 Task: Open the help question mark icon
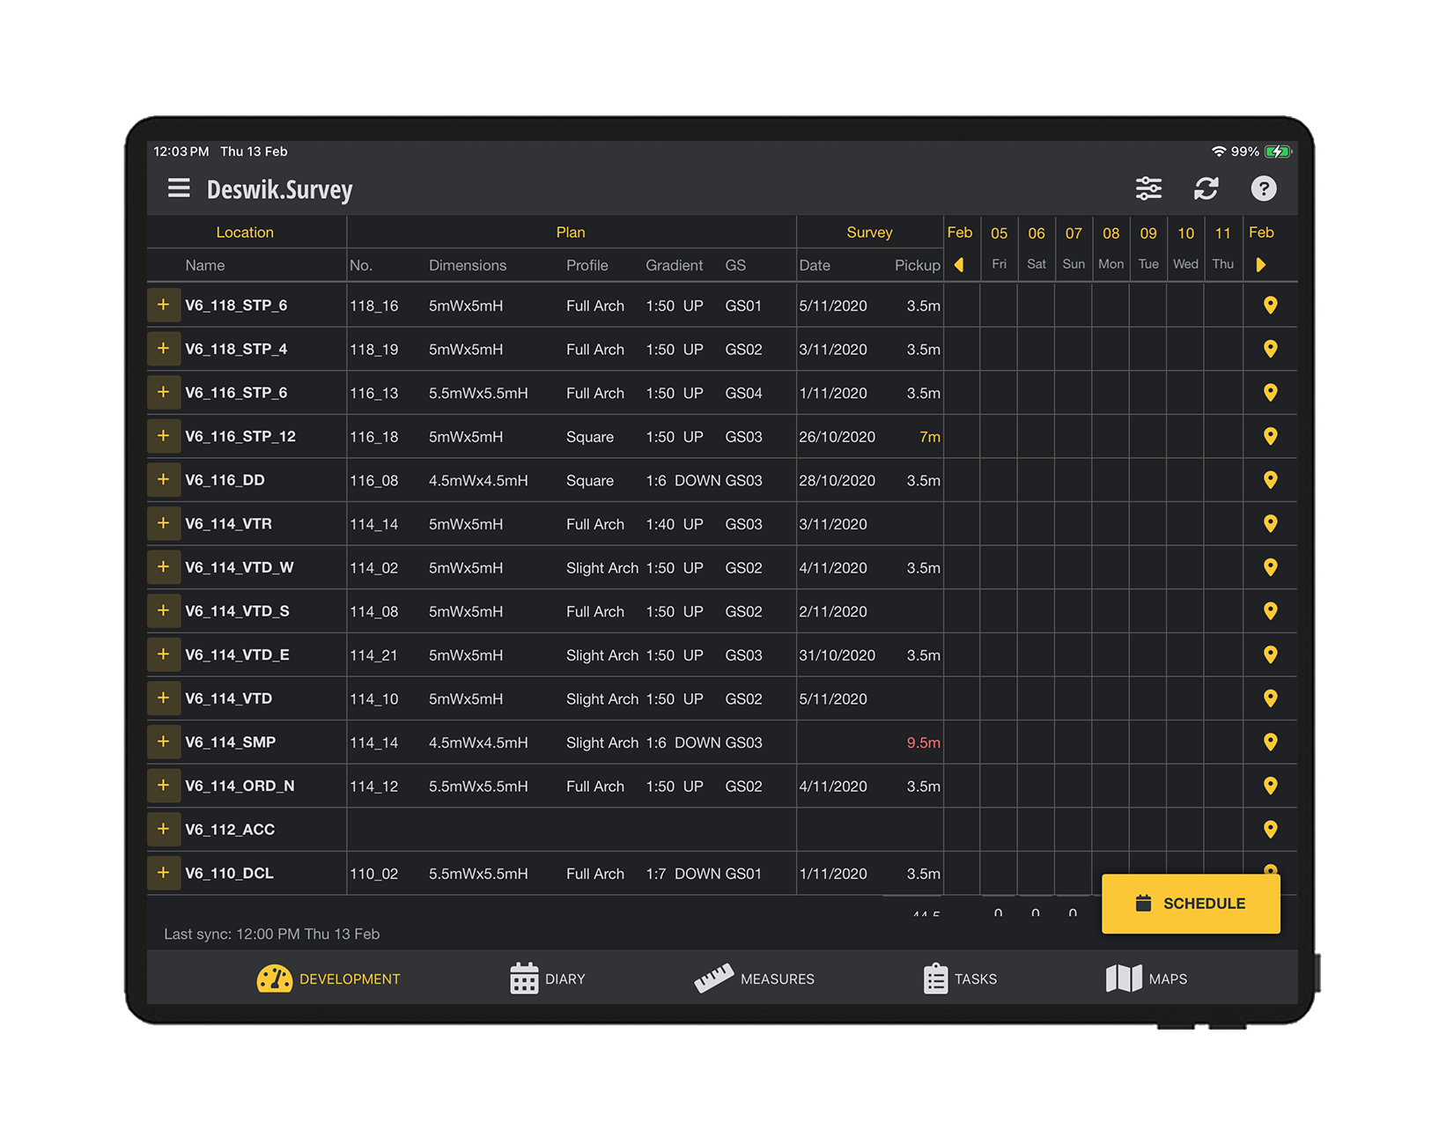(1263, 188)
